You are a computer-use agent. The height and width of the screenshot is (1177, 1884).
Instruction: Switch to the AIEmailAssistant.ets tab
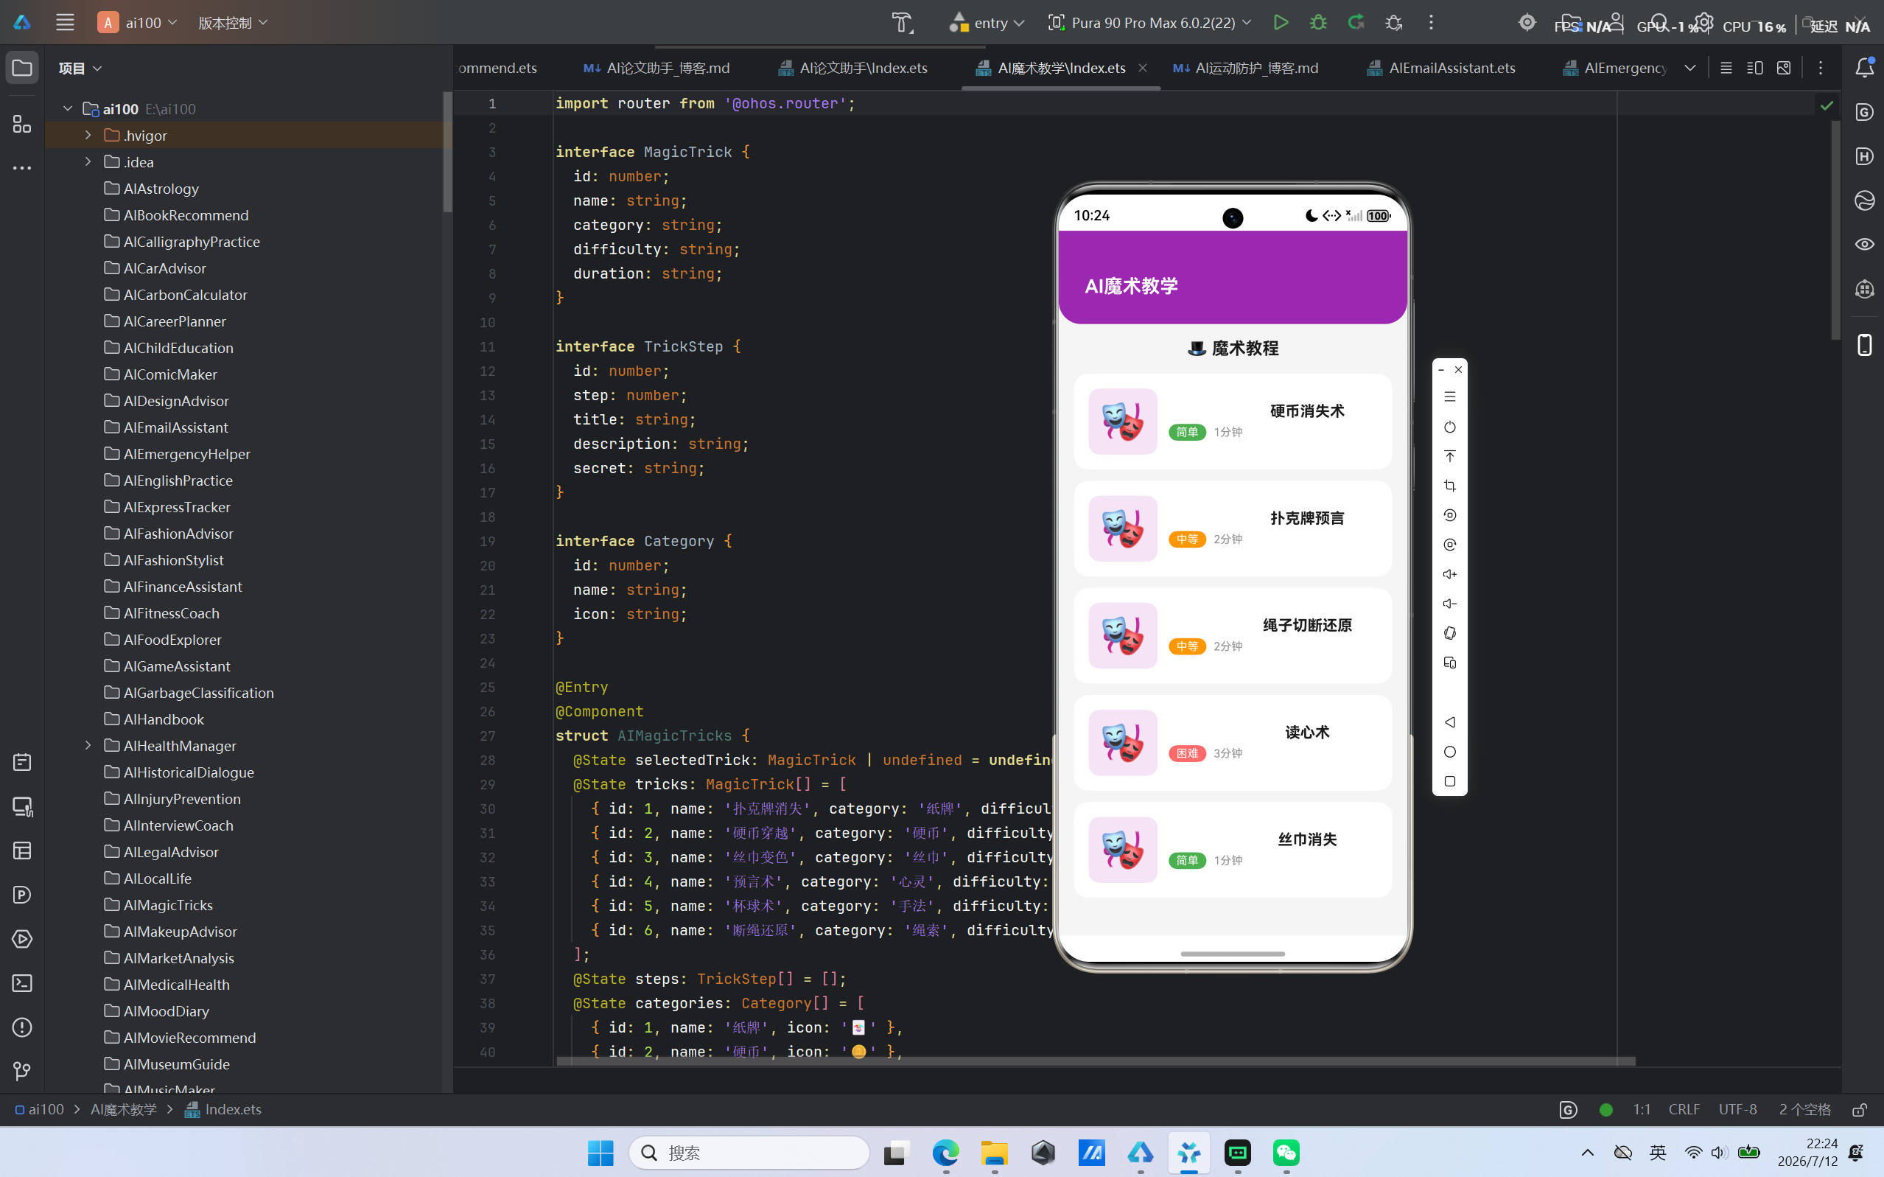pos(1441,68)
